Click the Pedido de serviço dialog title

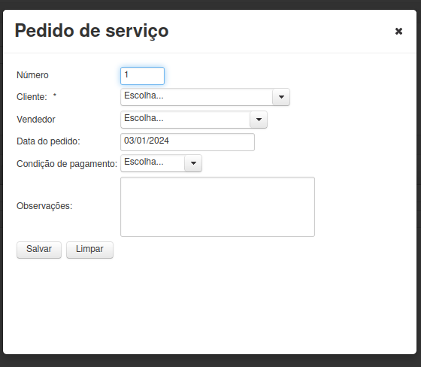(x=92, y=31)
